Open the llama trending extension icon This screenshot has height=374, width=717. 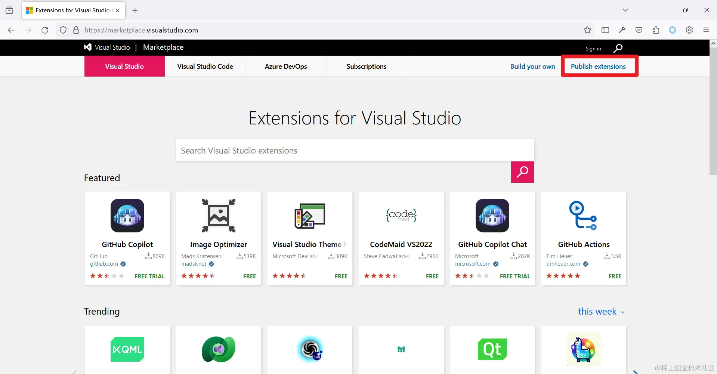coord(584,349)
